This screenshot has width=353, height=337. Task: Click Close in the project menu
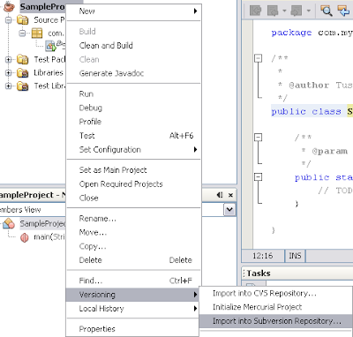point(133,198)
